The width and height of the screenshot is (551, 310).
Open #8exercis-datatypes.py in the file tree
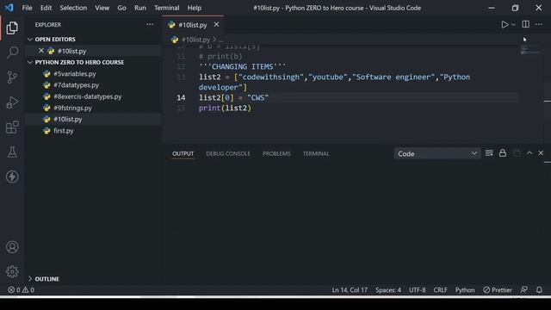pyautogui.click(x=88, y=96)
